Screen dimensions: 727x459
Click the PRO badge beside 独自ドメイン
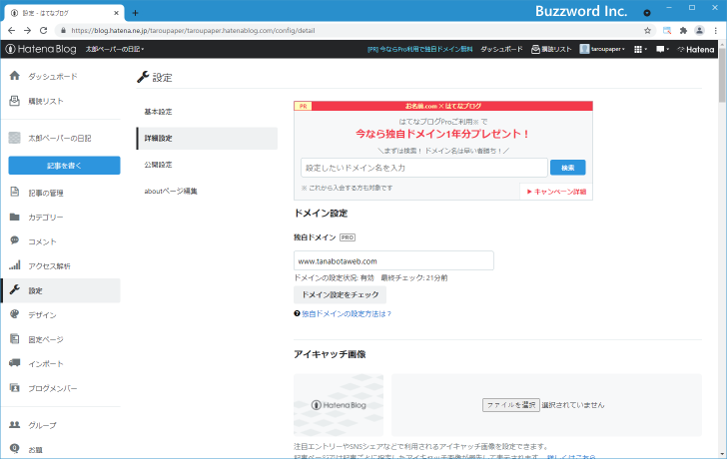click(348, 237)
